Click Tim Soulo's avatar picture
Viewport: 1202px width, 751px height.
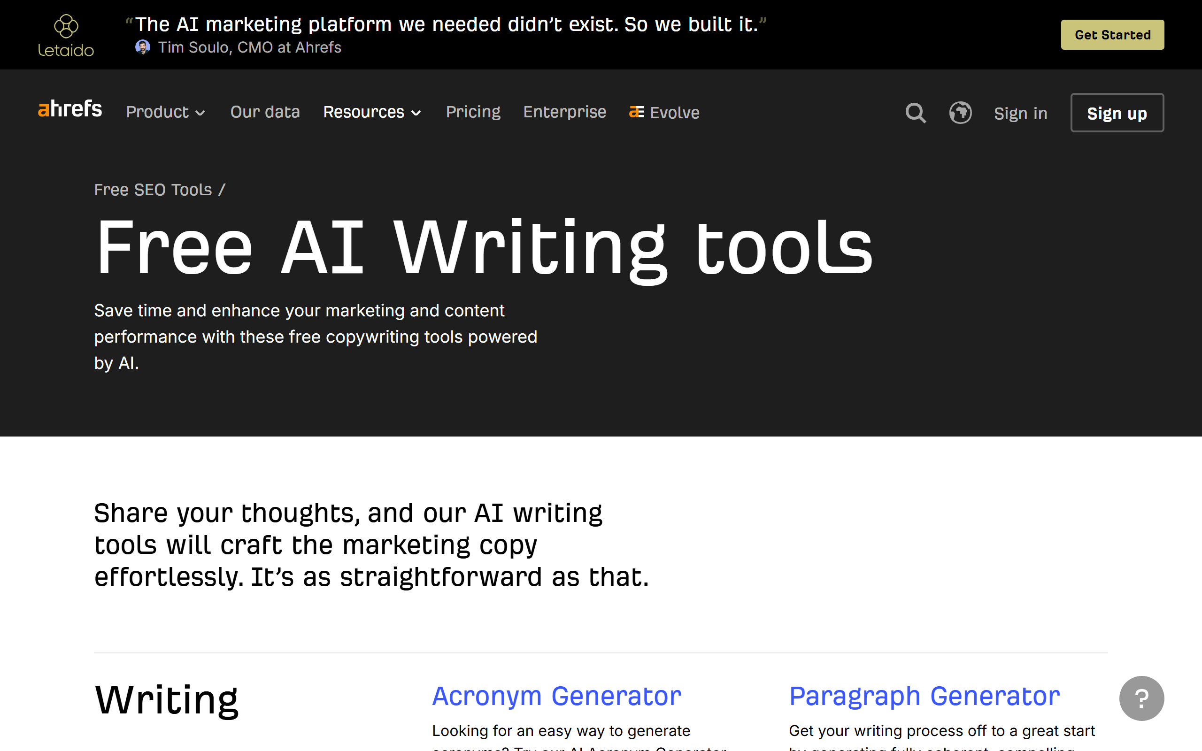[x=143, y=47]
